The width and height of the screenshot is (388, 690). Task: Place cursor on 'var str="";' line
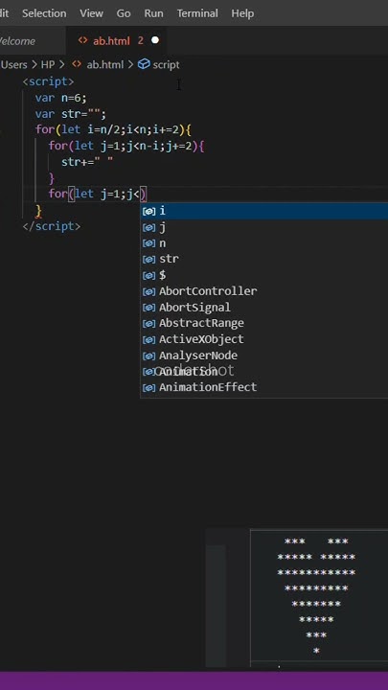[71, 114]
